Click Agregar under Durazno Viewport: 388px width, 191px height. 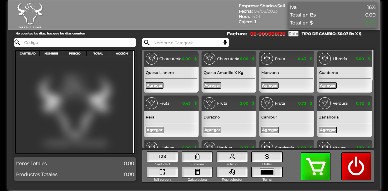click(x=212, y=130)
